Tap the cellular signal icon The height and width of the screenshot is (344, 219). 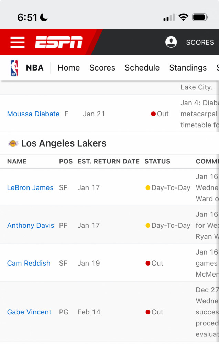coord(169,17)
